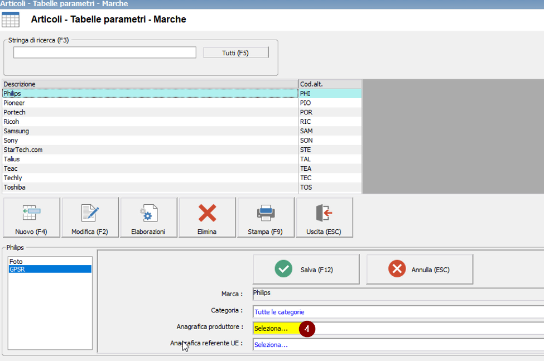The image size is (544, 361).
Task: Click Seleziona in Anagrafica produttore field
Action: [x=271, y=329]
